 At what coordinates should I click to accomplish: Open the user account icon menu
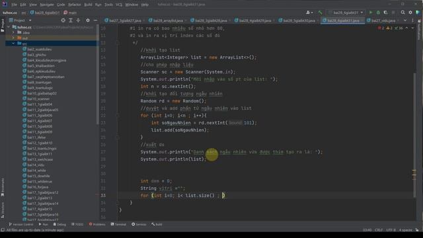309,13
